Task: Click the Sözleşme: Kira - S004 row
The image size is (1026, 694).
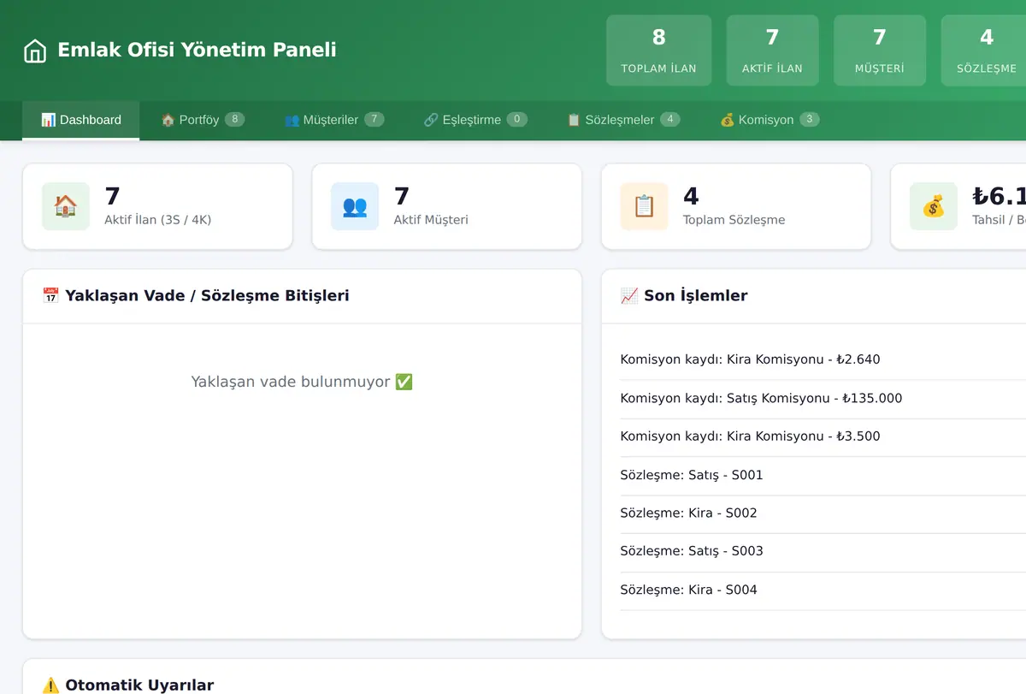Action: [x=823, y=590]
